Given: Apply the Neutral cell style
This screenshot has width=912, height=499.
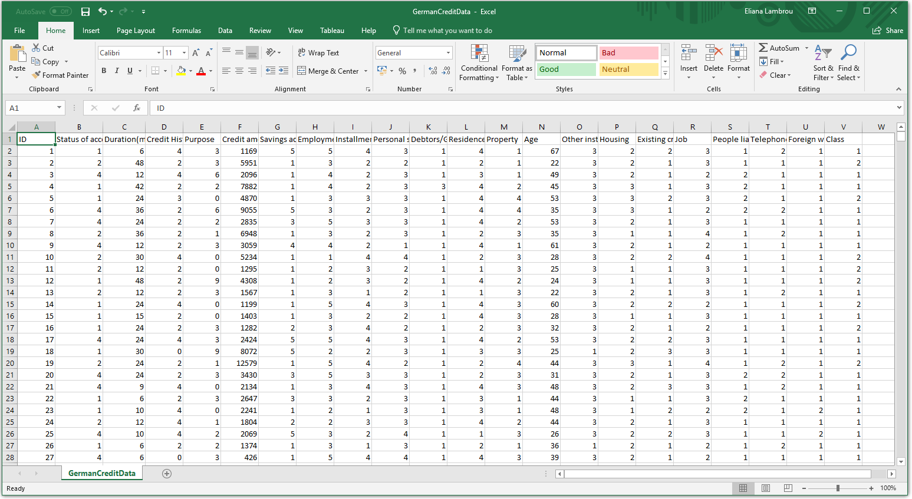Looking at the screenshot, I should [628, 70].
